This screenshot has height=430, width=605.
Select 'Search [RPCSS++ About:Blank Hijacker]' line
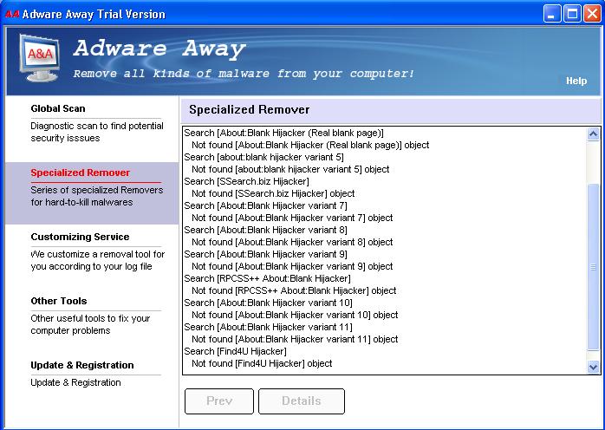267,278
